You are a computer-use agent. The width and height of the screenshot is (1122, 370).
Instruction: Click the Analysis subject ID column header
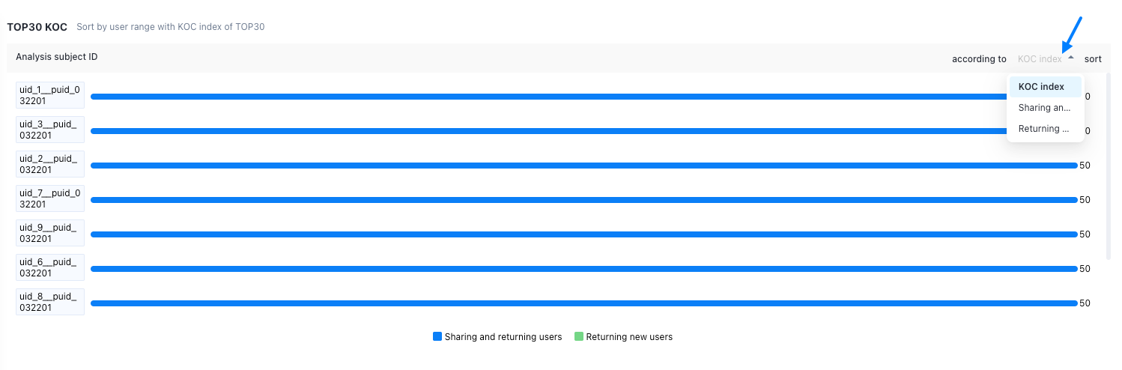tap(57, 57)
